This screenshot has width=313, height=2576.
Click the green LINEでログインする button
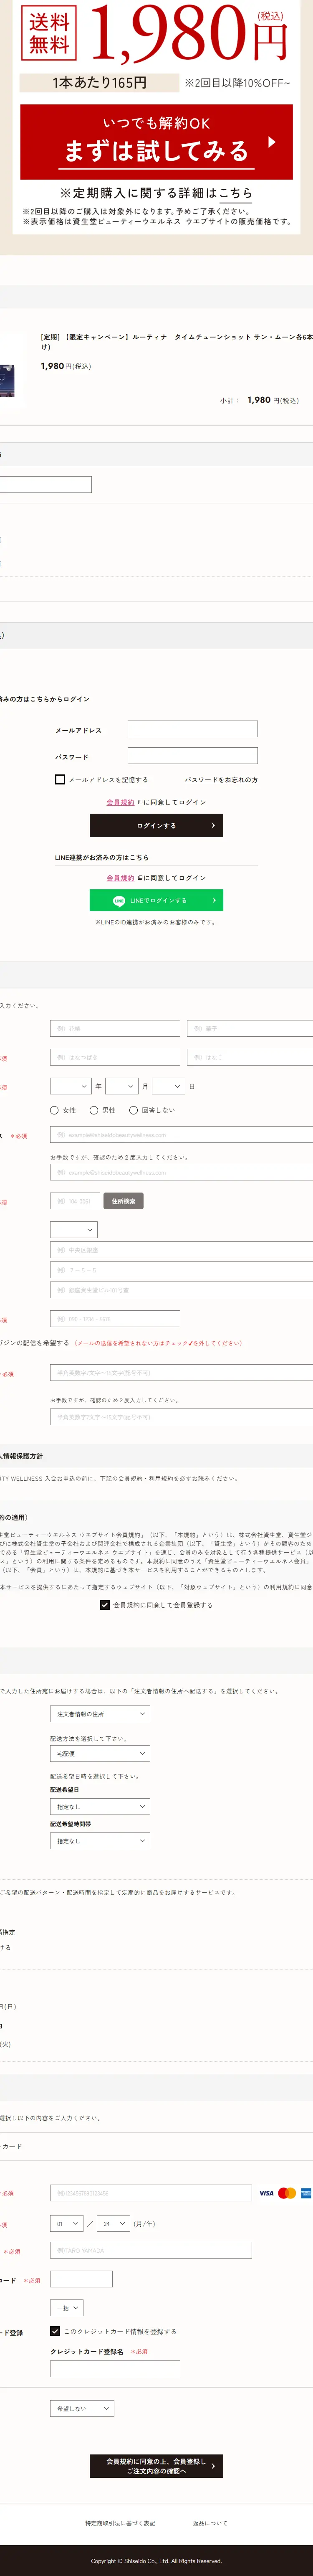[x=156, y=900]
